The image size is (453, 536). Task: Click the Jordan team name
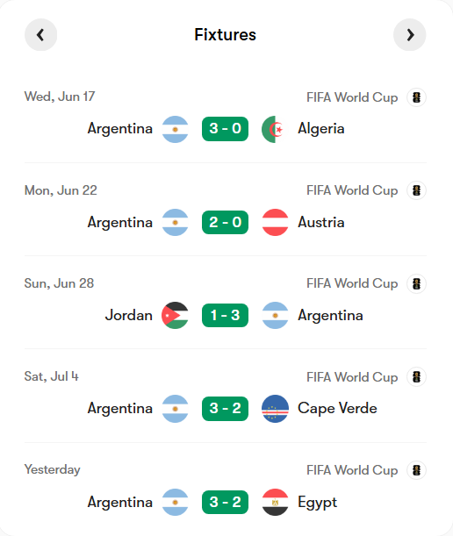tap(129, 315)
